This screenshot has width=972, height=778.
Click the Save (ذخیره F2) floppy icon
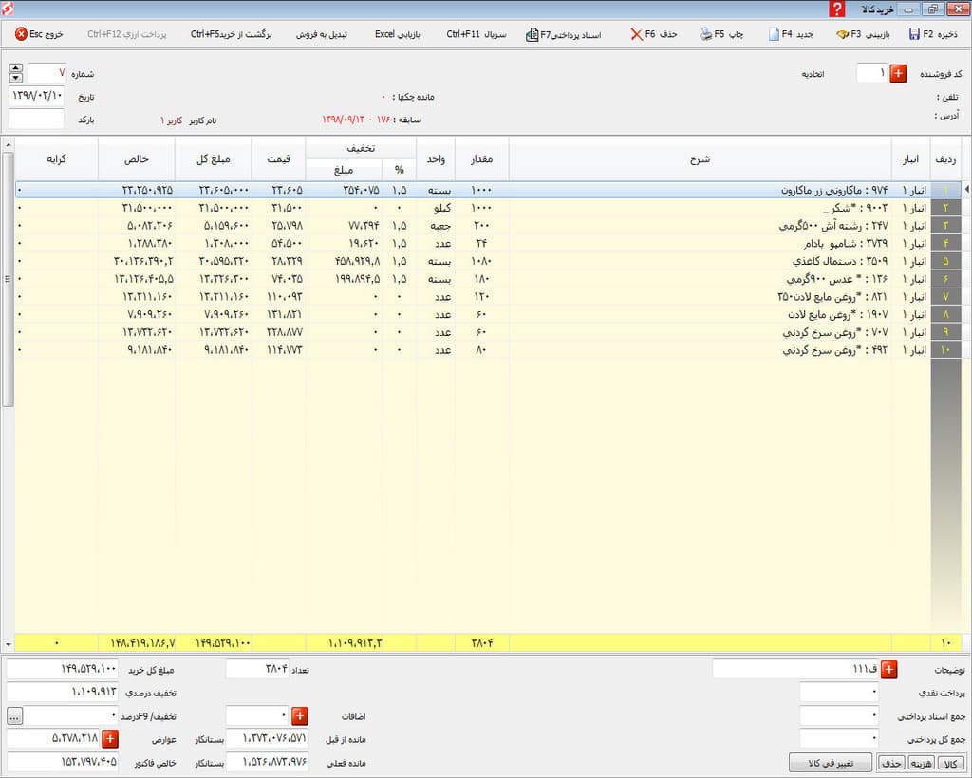coord(914,34)
